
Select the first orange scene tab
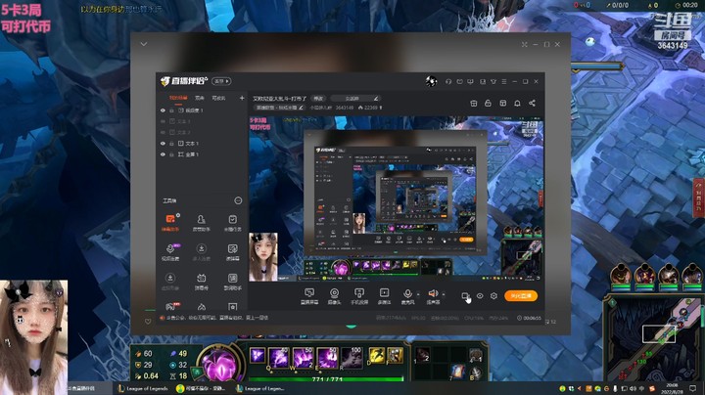pos(178,98)
